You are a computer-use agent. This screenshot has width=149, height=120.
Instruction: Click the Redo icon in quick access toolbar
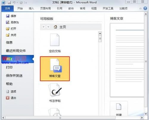click(21, 3)
